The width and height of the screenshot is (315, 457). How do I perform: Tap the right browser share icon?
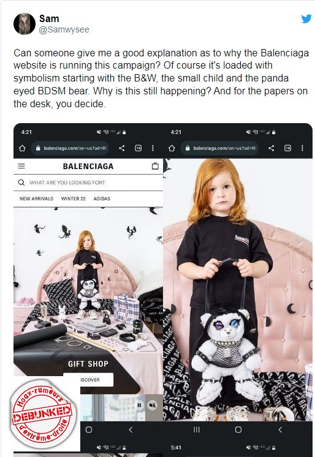271,148
